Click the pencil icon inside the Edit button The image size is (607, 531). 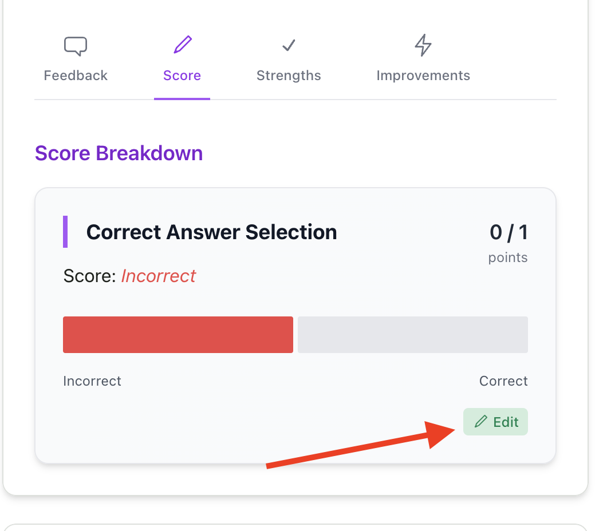(482, 422)
